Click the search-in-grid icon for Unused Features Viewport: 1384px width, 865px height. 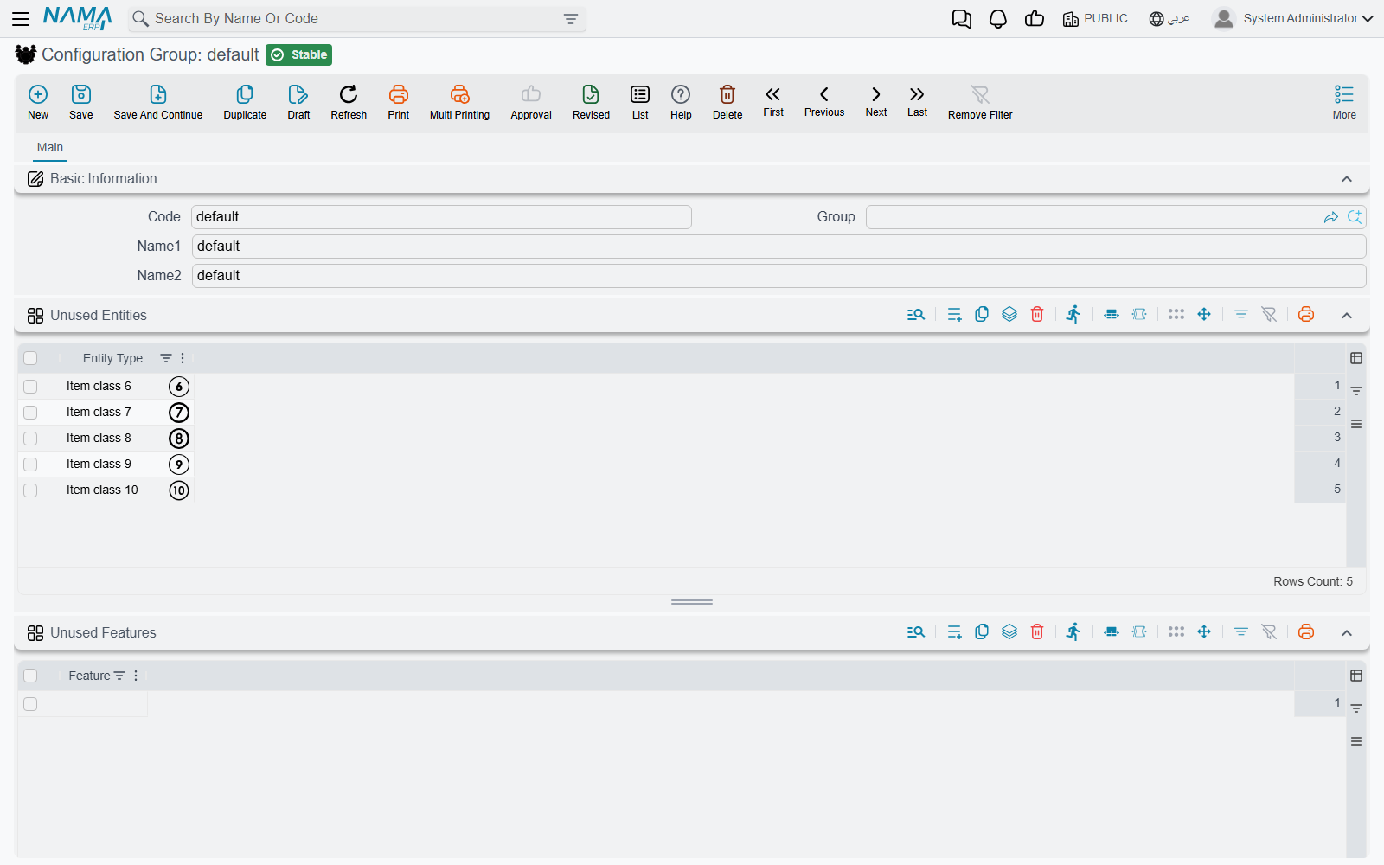click(x=916, y=632)
